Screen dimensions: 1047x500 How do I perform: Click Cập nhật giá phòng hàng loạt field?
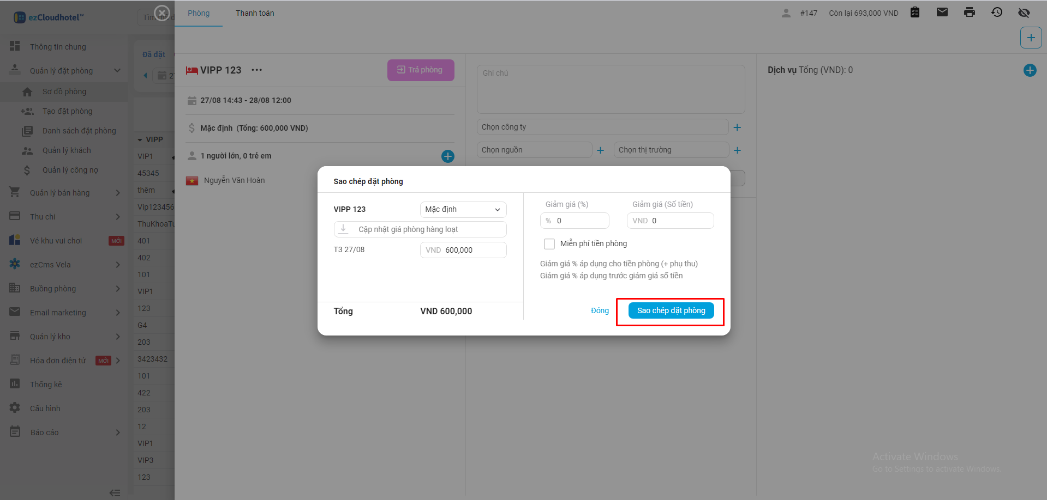tap(420, 229)
